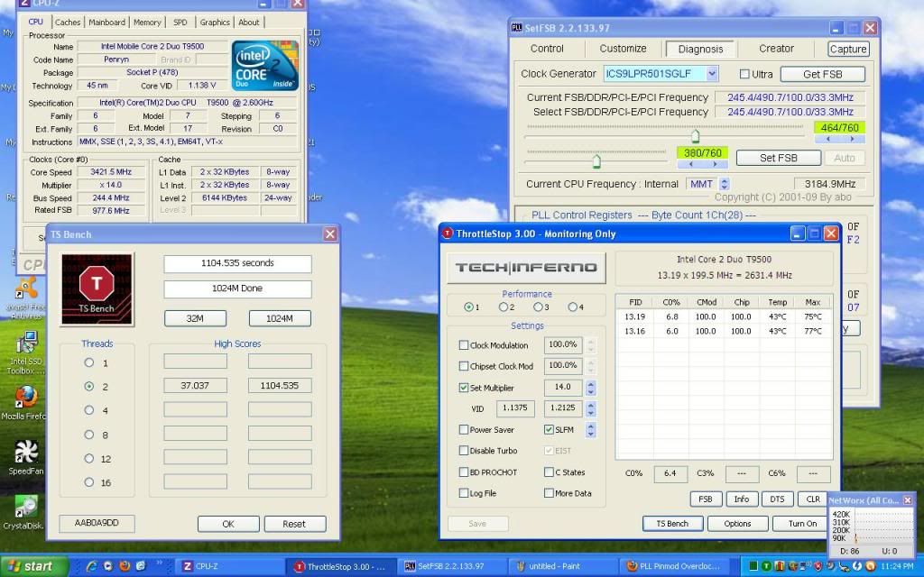Image resolution: width=924 pixels, height=577 pixels.
Task: Click the Get FSB button
Action: click(823, 74)
